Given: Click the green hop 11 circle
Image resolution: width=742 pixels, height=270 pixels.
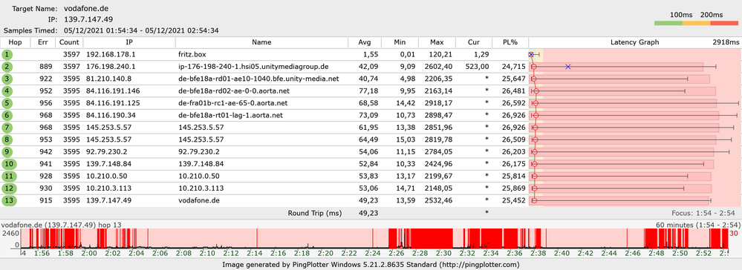Looking at the screenshot, I should (9, 176).
